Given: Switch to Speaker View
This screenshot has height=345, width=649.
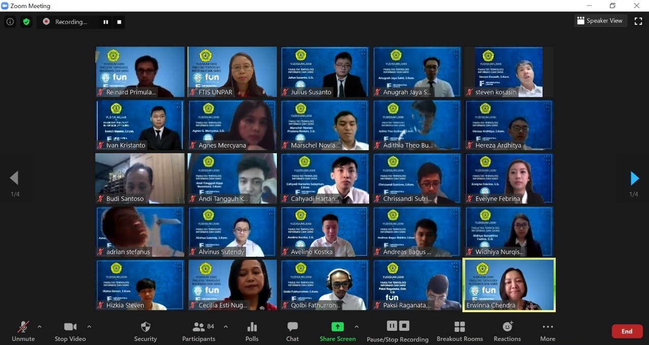Looking at the screenshot, I should (x=600, y=21).
